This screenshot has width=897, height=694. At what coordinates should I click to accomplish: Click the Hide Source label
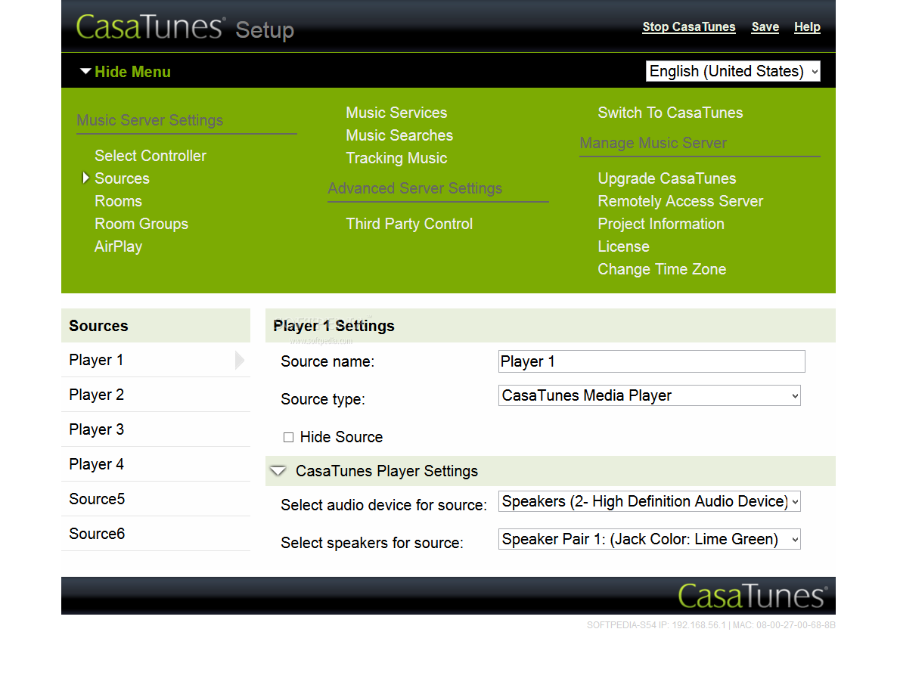pos(342,437)
